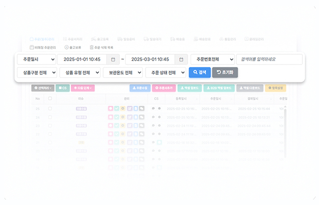This screenshot has height=205, width=319.
Task: Check the checkbox for row 25
Action: point(50,109)
